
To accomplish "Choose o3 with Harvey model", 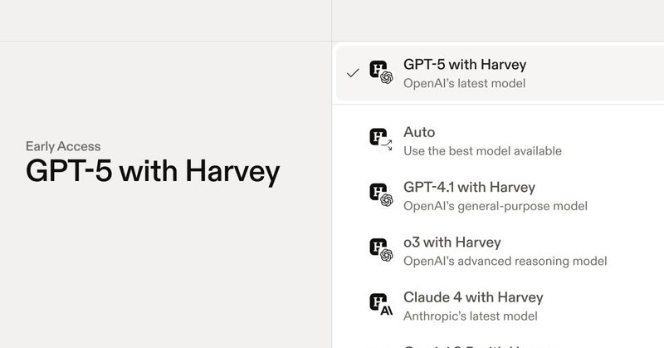I will click(x=452, y=243).
